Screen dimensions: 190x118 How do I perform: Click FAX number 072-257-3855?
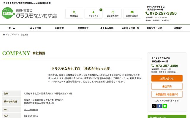tap(31, 116)
